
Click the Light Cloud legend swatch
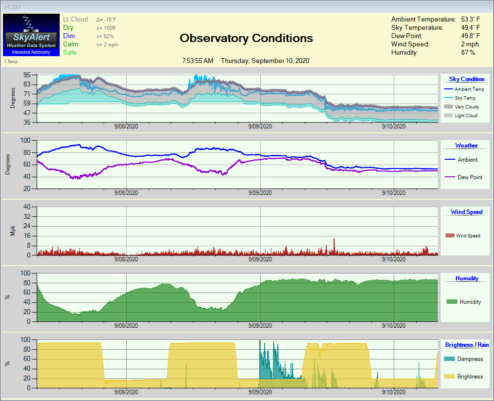(448, 116)
